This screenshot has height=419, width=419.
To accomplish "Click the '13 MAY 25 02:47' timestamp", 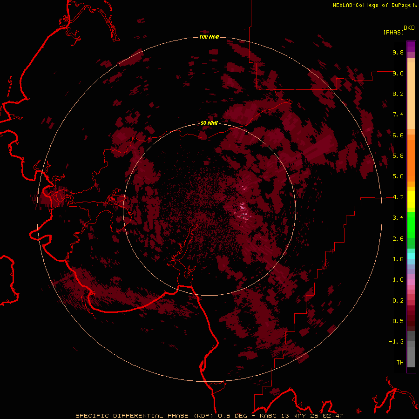I will [312, 416].
